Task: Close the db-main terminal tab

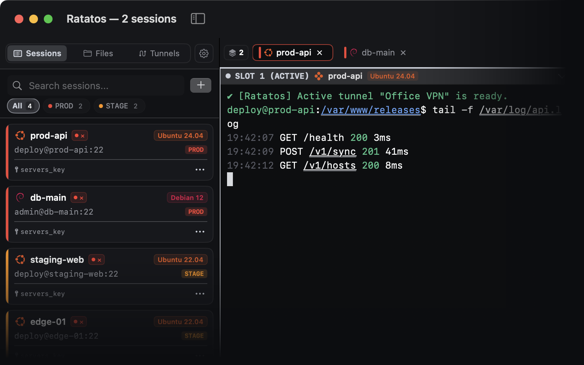Action: (403, 53)
